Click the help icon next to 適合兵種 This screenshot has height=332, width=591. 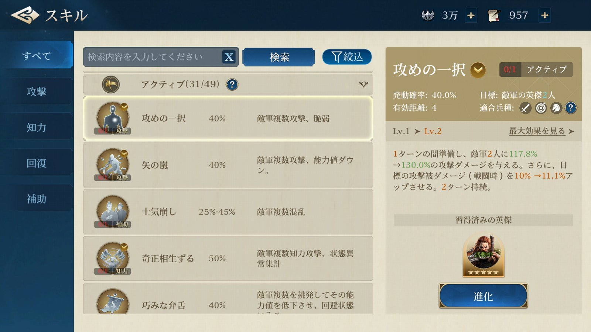[571, 108]
